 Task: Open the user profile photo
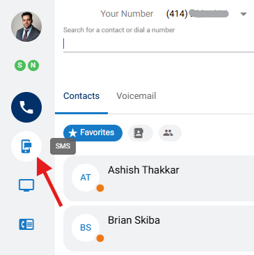[x=26, y=26]
